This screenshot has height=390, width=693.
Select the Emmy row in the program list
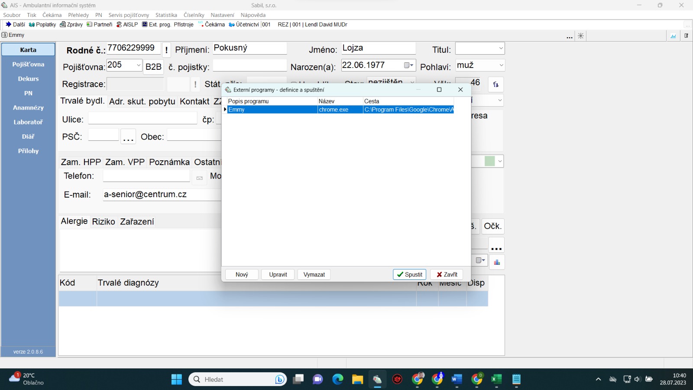click(x=340, y=110)
